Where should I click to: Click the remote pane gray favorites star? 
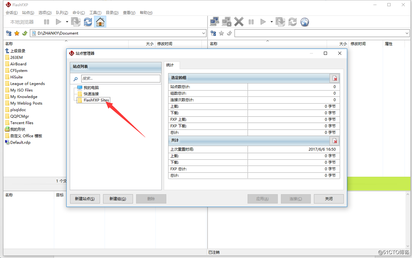[222, 33]
